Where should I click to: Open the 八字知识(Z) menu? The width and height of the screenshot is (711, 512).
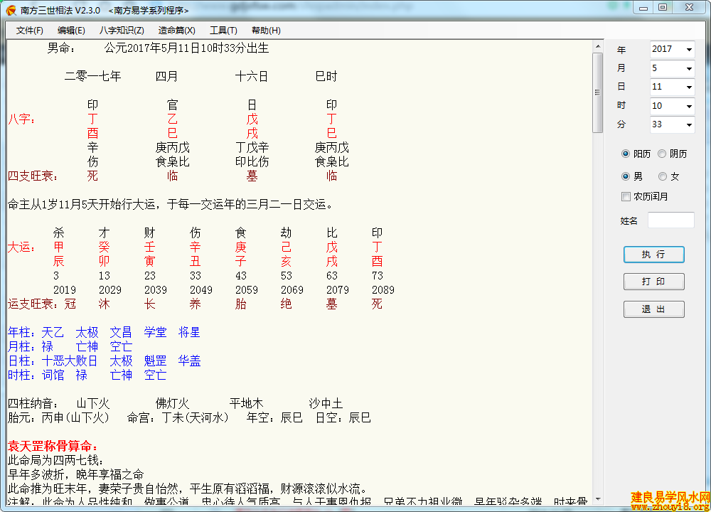point(122,31)
